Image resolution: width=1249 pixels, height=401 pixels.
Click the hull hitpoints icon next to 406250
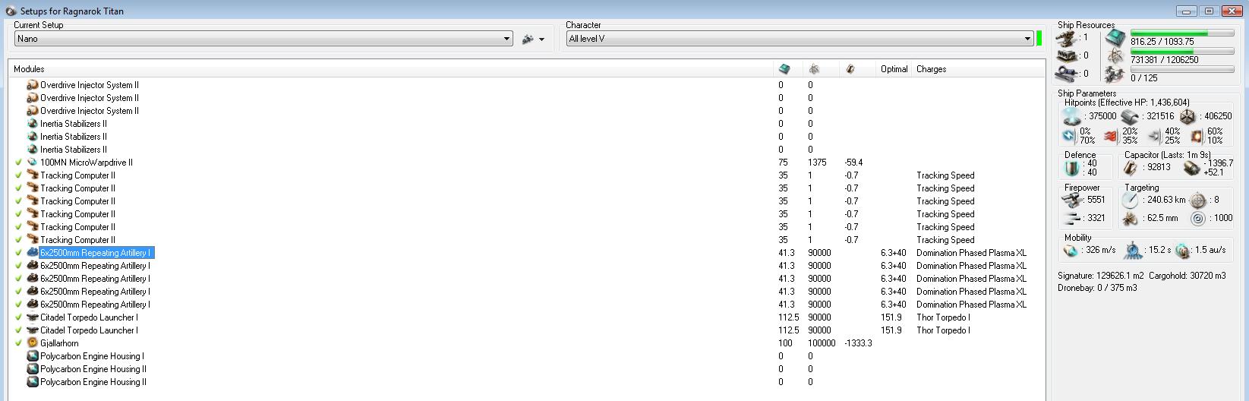point(1187,116)
